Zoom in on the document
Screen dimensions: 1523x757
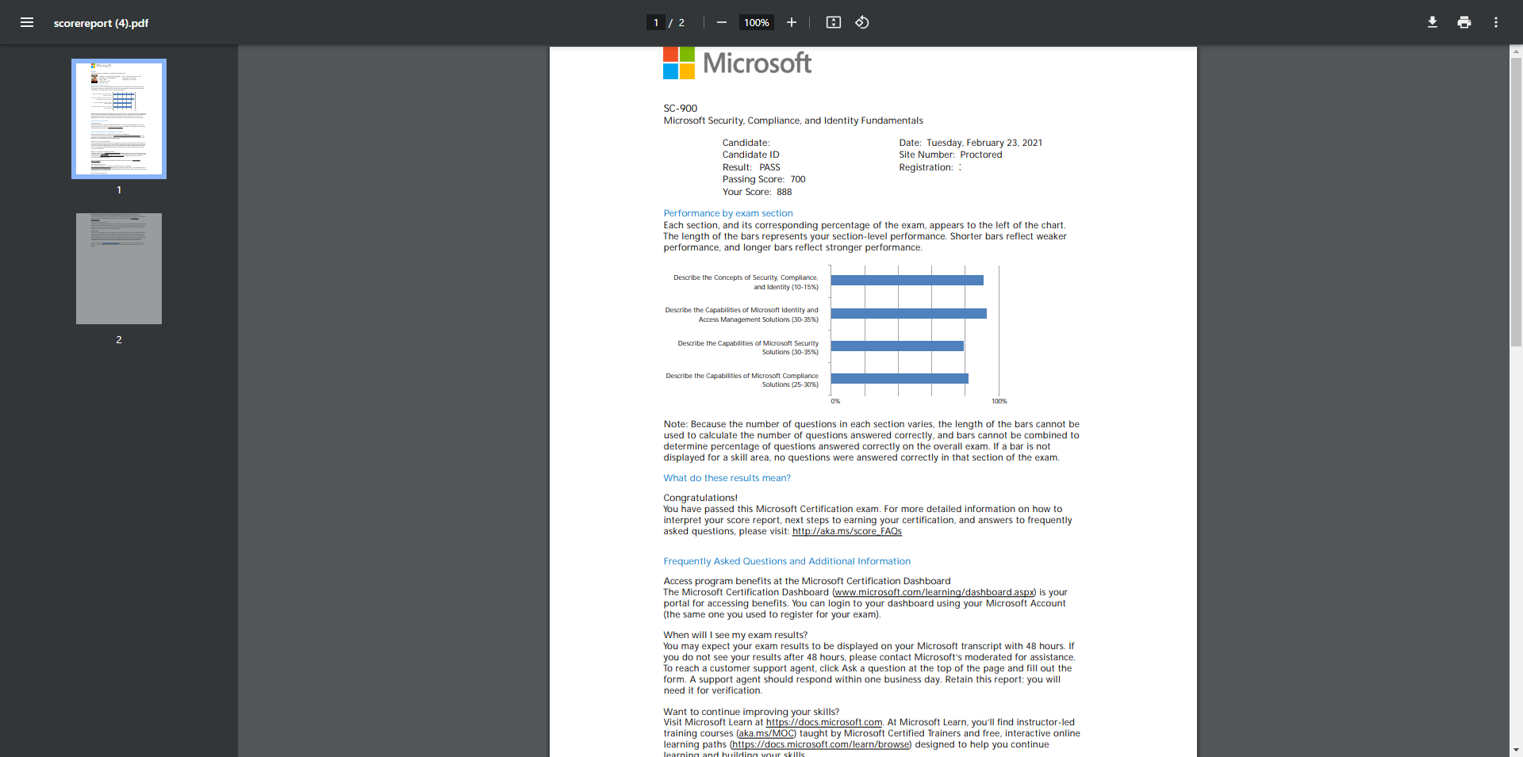(x=791, y=22)
